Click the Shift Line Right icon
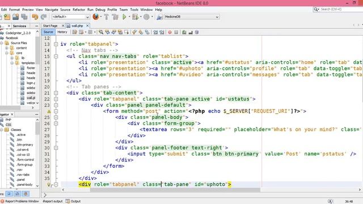 coord(162,32)
